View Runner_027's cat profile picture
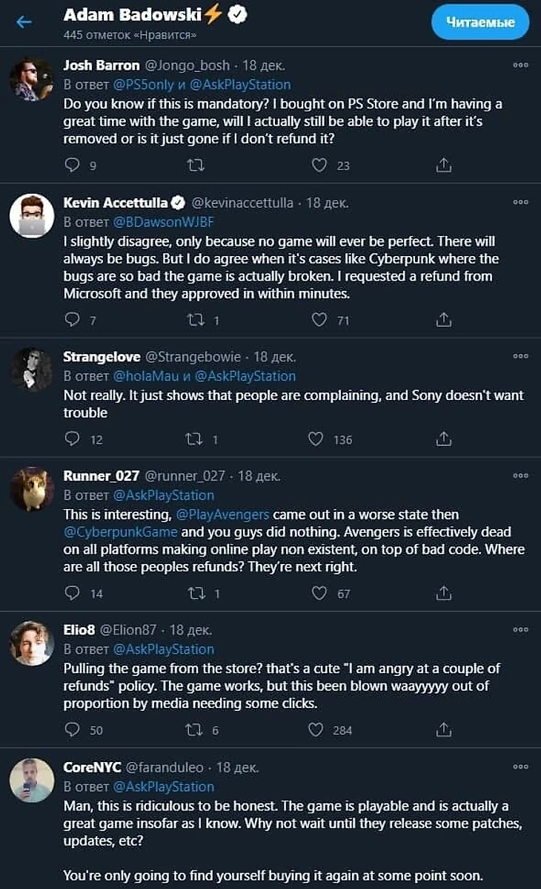541x889 pixels. pyautogui.click(x=32, y=489)
